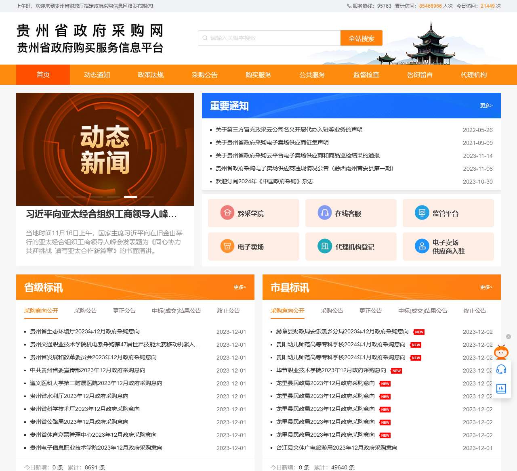Viewport: 517px width, 471px height.
Task: Open 贵州省发展和改革委员会 procurement intent
Action: click(93, 357)
